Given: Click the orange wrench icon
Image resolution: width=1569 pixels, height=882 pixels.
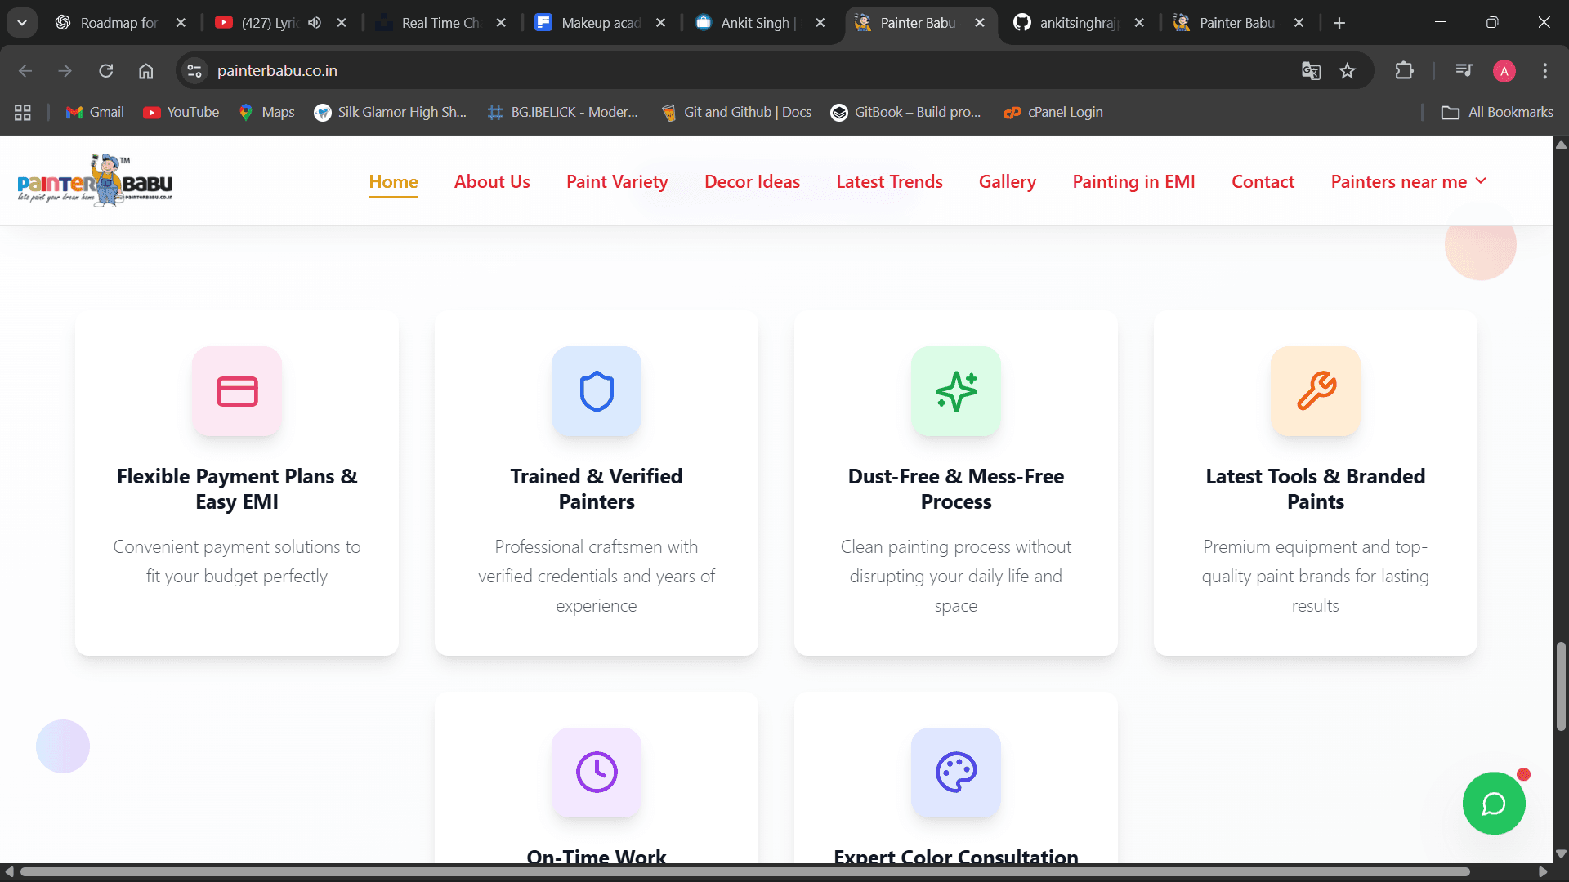Looking at the screenshot, I should tap(1316, 391).
